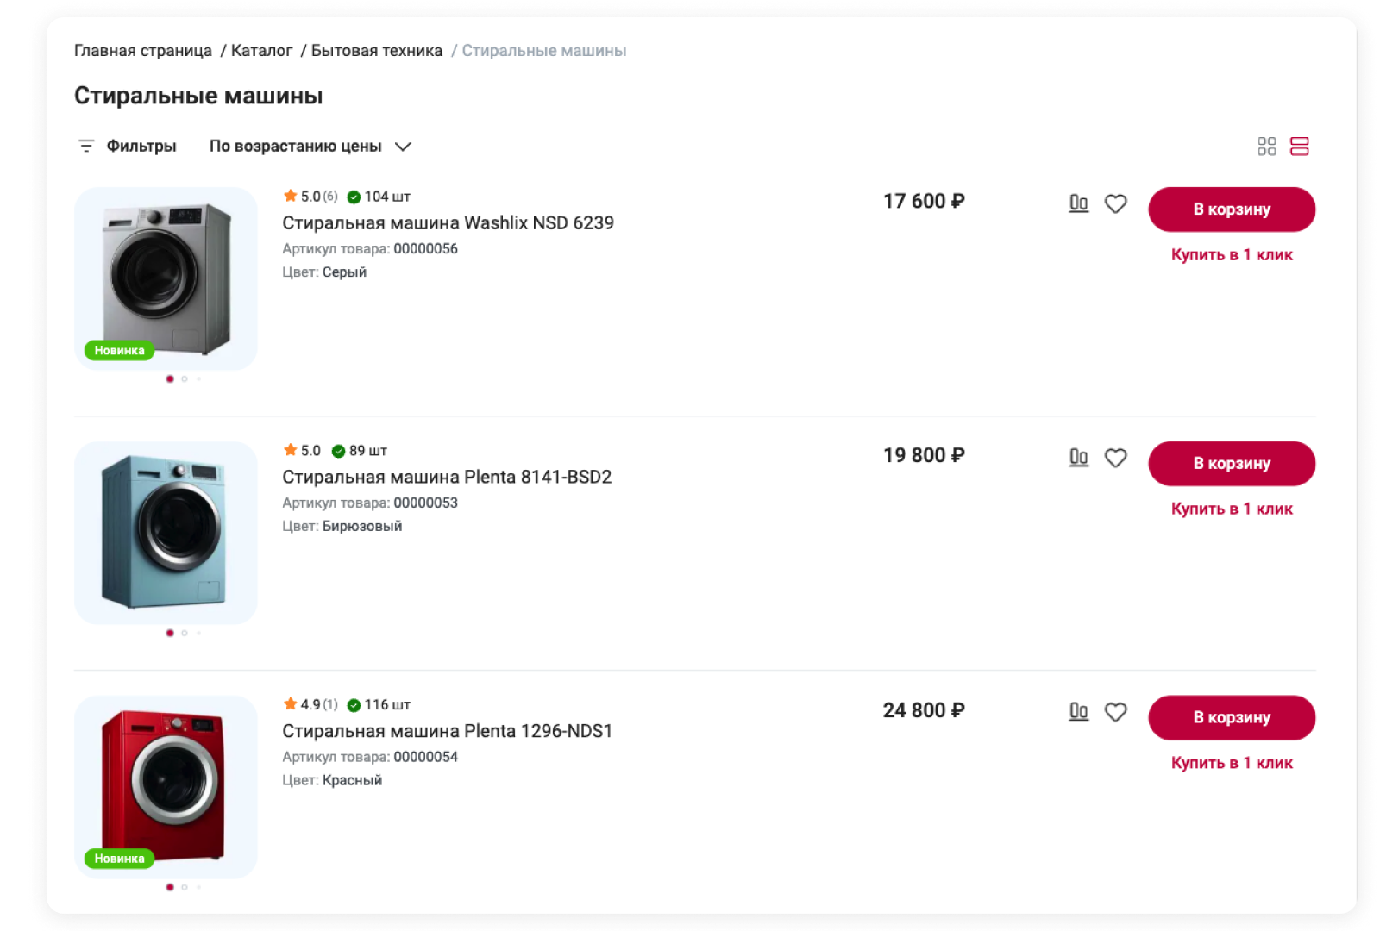Viewport: 1380px width, 931px height.
Task: Click the sort dropdown chevron arrow
Action: point(403,147)
